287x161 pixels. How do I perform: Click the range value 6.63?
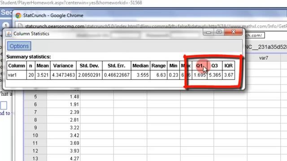tap(158, 75)
